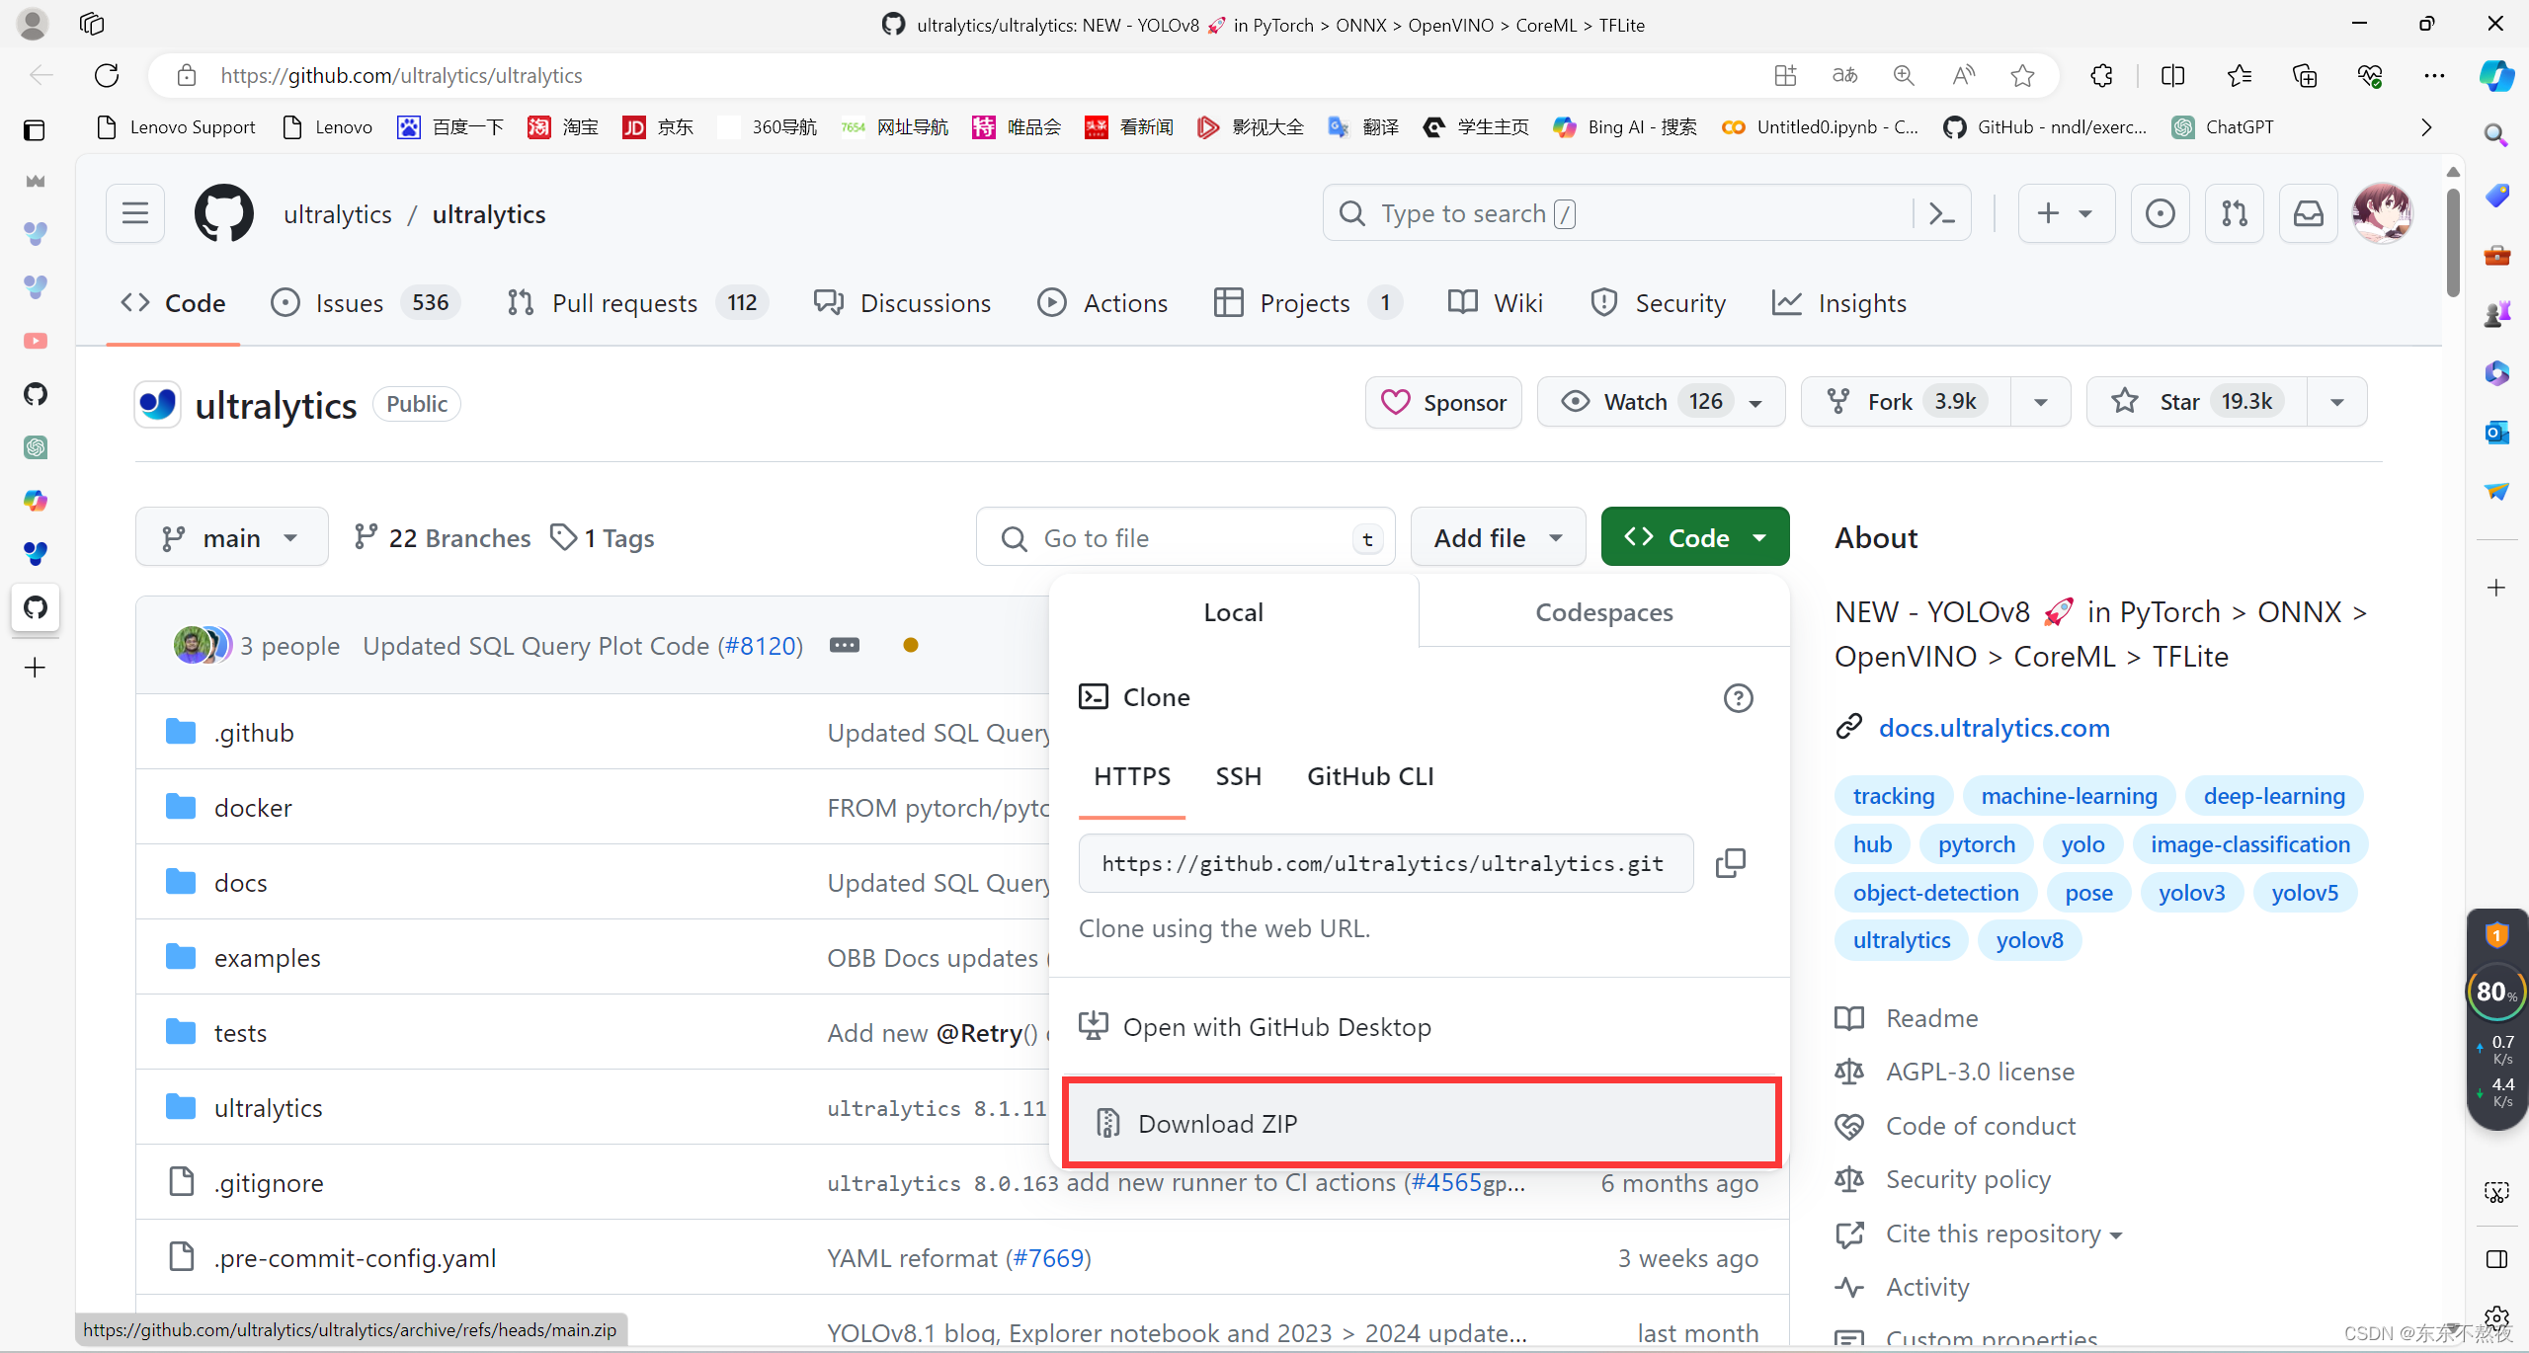Click the Clone help question mark icon
This screenshot has width=2529, height=1353.
click(x=1739, y=698)
